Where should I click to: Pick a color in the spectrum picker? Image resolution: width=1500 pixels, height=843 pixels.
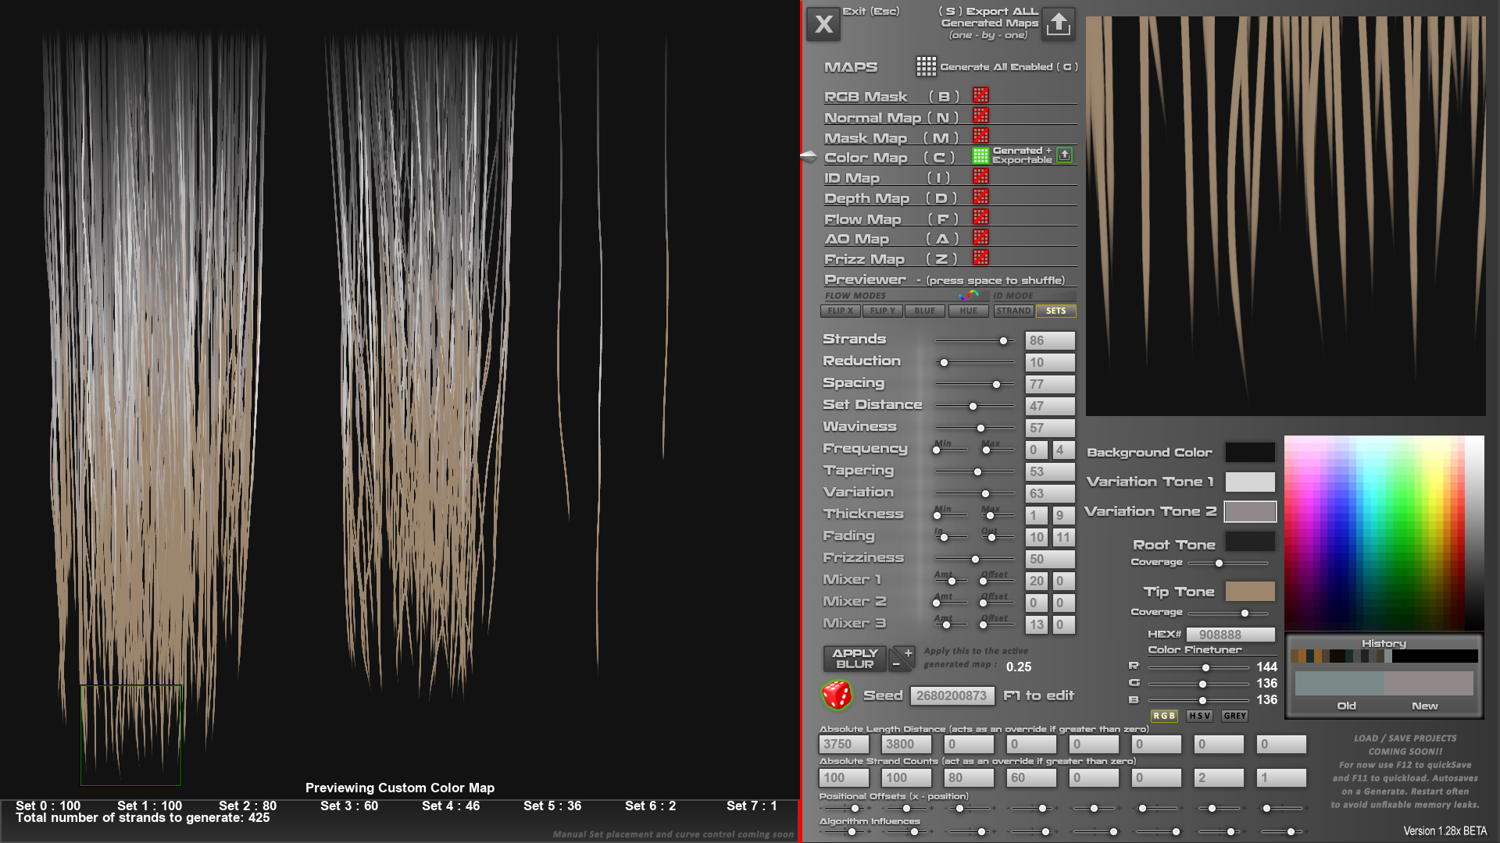coord(1384,532)
